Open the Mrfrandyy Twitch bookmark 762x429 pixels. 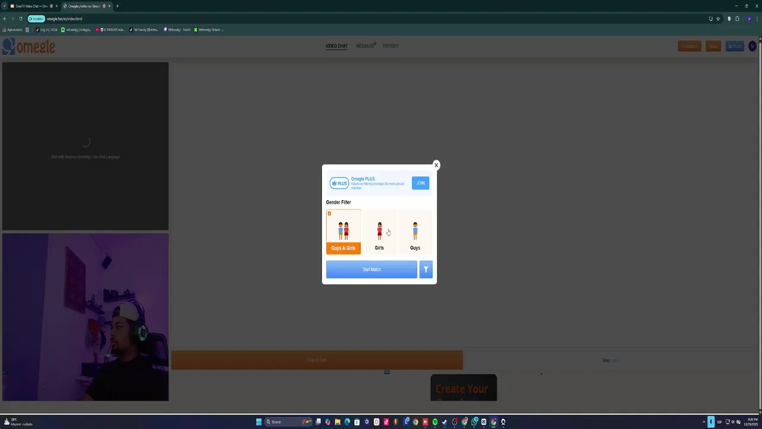(x=177, y=30)
